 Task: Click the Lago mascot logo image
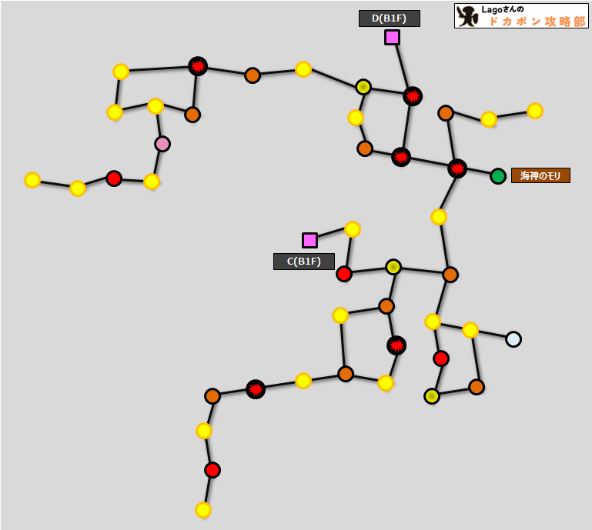coord(468,16)
